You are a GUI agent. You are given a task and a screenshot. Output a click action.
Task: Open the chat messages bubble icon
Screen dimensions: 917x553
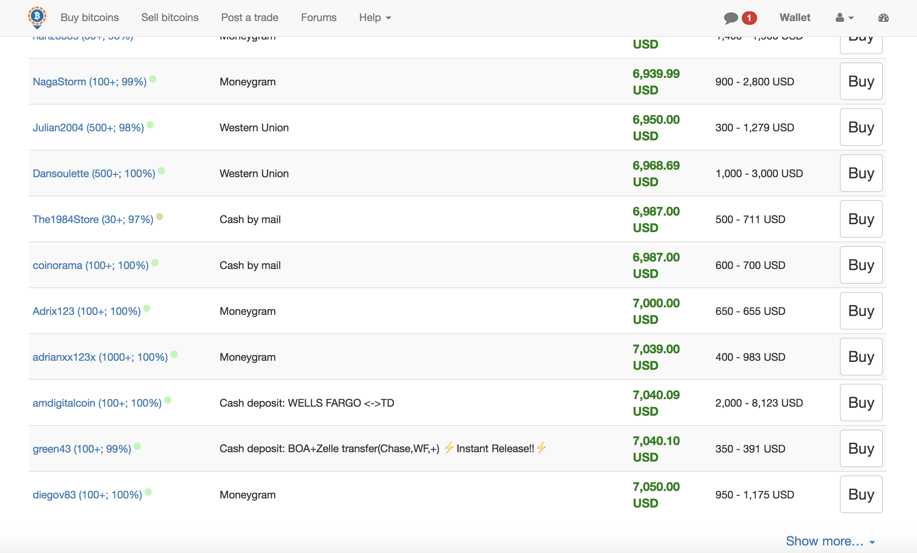click(x=730, y=18)
